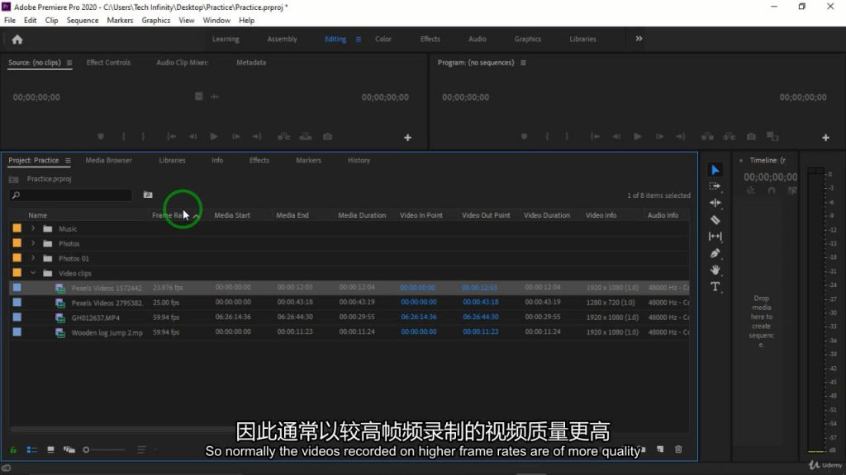Open the Markers menu
This screenshot has height=475, width=846.
120,21
